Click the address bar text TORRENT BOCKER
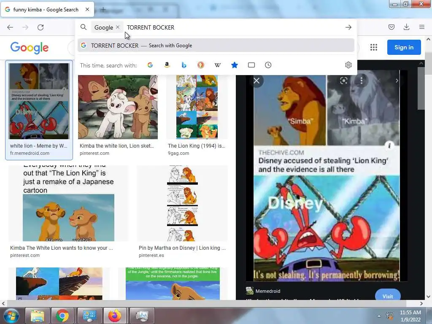This screenshot has width=432, height=324. (x=151, y=27)
